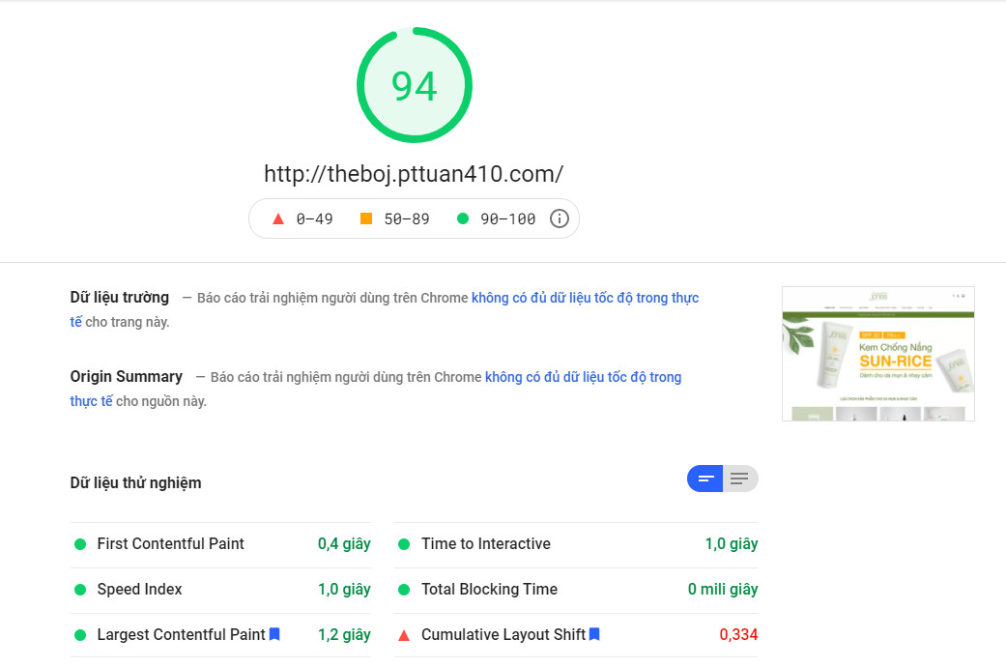This screenshot has height=668, width=1006.
Task: Switch to the compact metrics view toggle
Action: coord(705,479)
